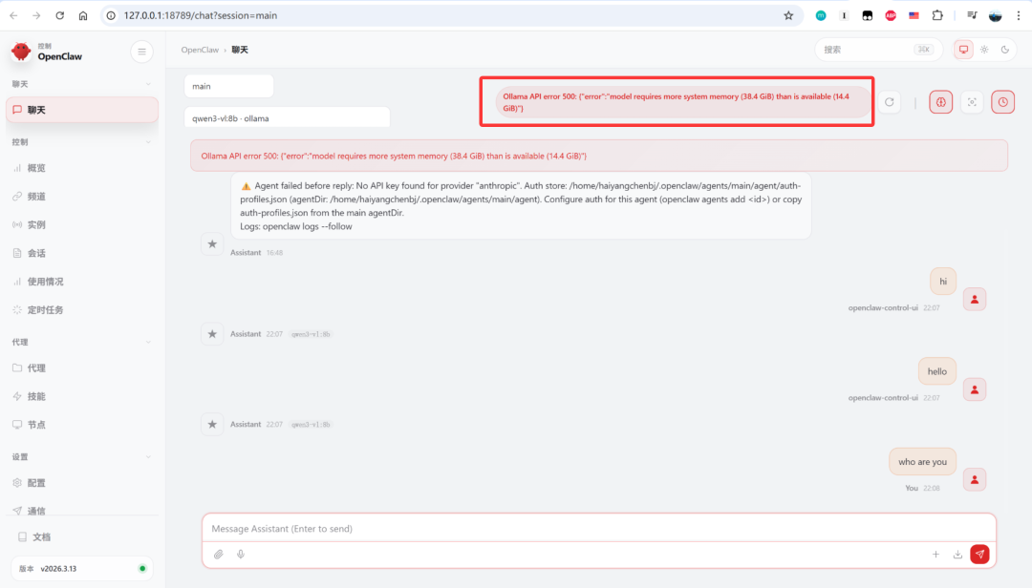Viewport: 1032px width, 588px height.
Task: Open the red ABP extension icon
Action: (891, 16)
